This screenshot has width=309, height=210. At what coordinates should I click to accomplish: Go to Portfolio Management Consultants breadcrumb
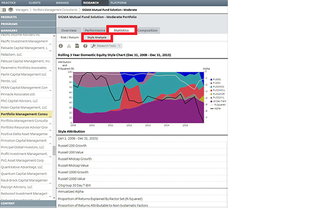[x=55, y=9]
